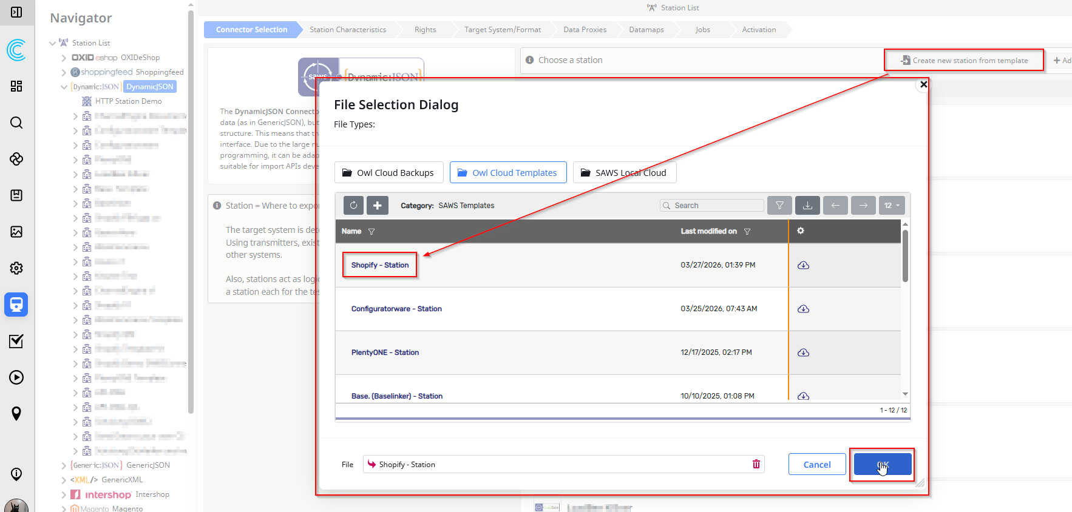Viewport: 1072px width, 512px height.
Task: Open the card list icon in sidebar
Action: [16, 195]
